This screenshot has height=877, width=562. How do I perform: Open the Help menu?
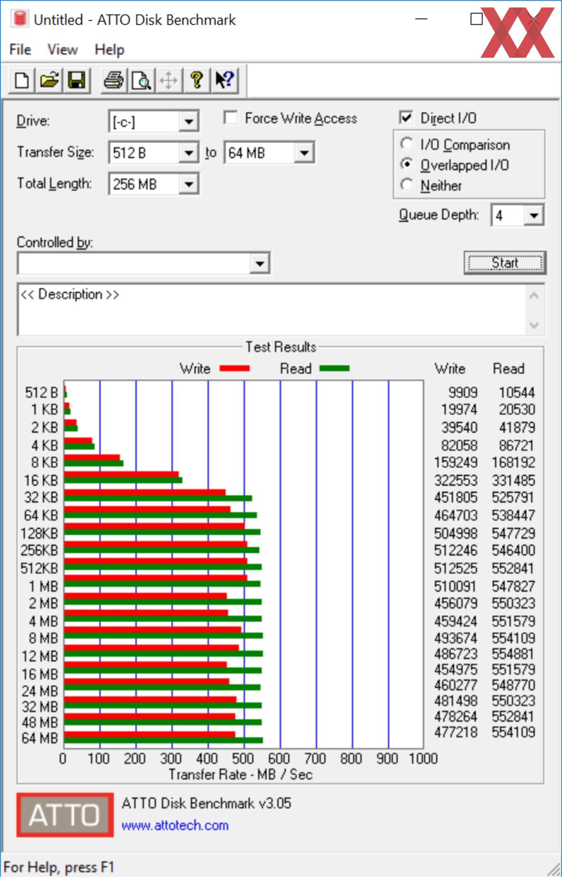pyautogui.click(x=109, y=50)
